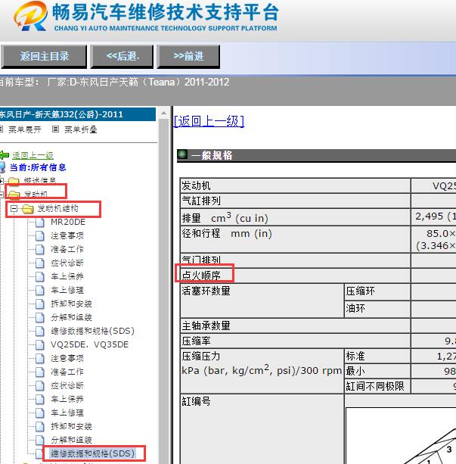Viewport: 456px width, 464px height.
Task: Click the 压缩压力 table cell
Action: 262,371
